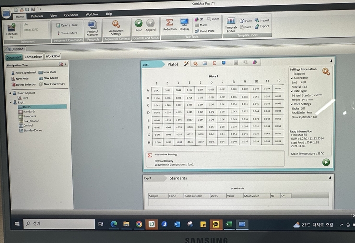This screenshot has height=243, width=355.
Task: Click the Display tool icon
Action: pos(184,23)
